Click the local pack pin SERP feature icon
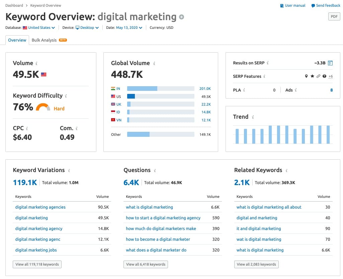This screenshot has width=343, height=279. [x=306, y=76]
